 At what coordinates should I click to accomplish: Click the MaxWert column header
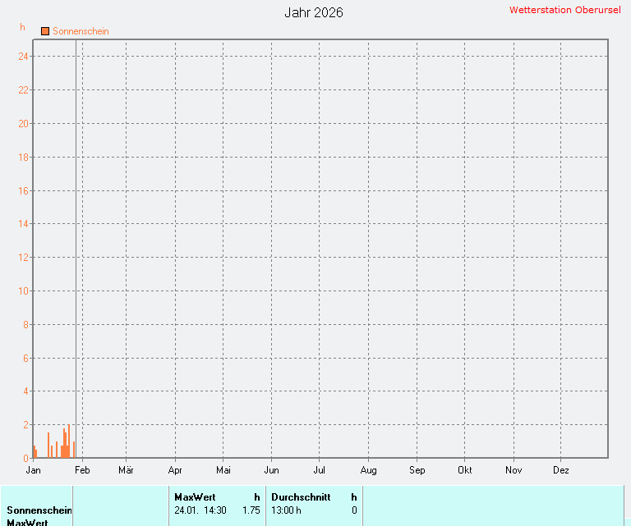pyautogui.click(x=195, y=496)
